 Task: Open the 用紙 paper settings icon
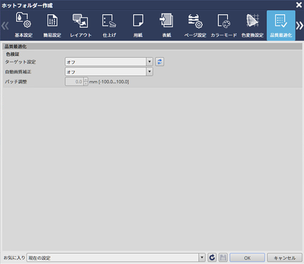[x=138, y=25]
